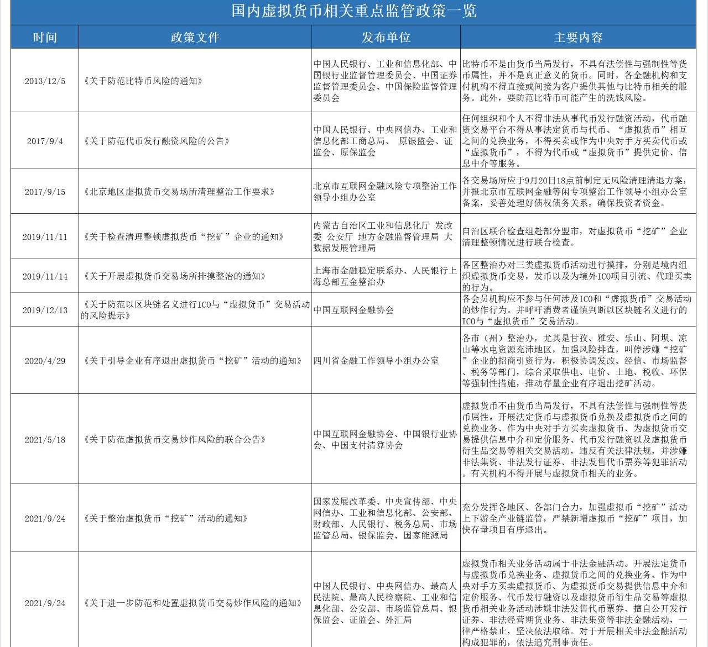Click the date cell 2017/9/15
Viewport: 708px width, 647px height.
[x=45, y=192]
